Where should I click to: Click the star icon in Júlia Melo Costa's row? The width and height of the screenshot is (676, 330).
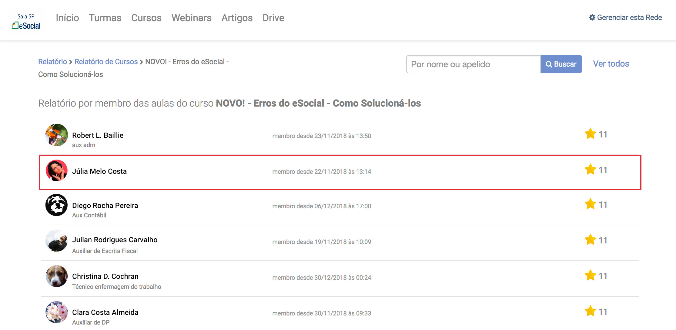coord(590,170)
